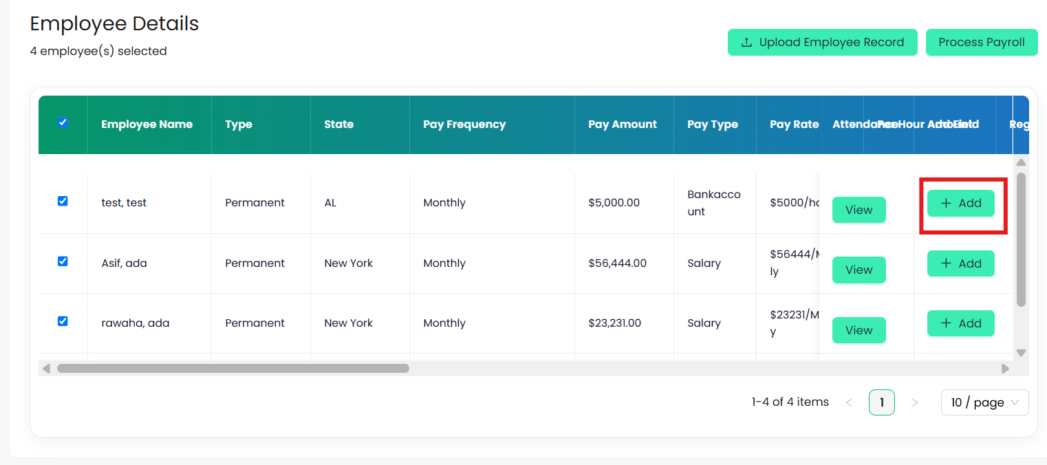Add field for Asif, ada row
The width and height of the screenshot is (1047, 465).
point(961,263)
